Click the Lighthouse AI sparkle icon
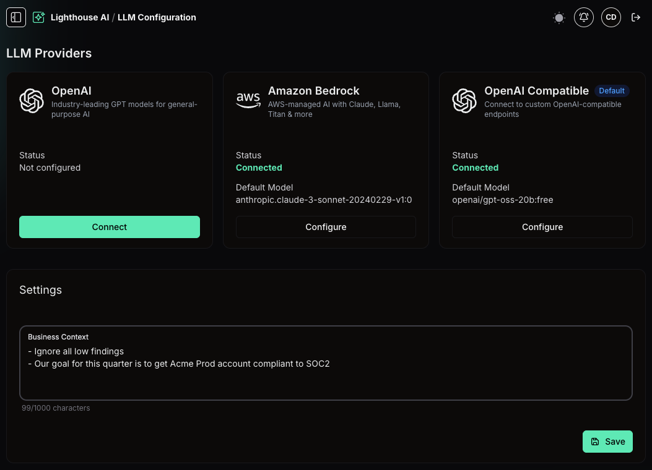 coord(39,17)
